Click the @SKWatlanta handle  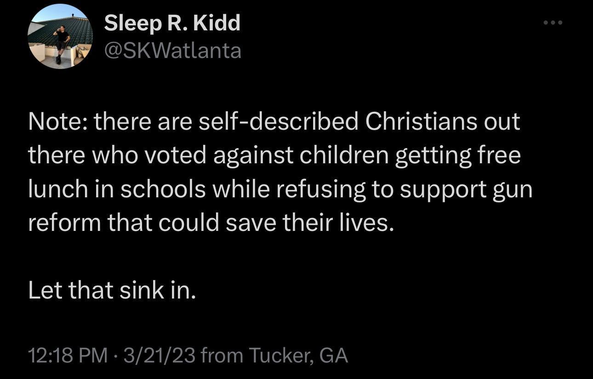172,51
